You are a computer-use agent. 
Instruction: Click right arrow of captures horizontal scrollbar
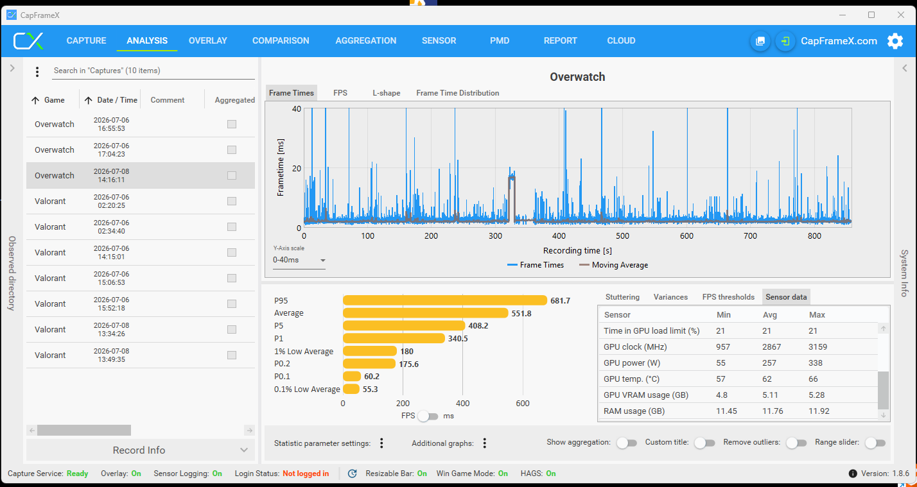click(x=249, y=430)
